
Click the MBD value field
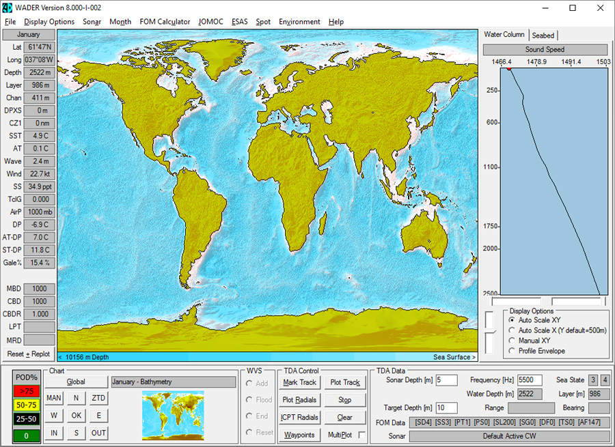tap(39, 289)
